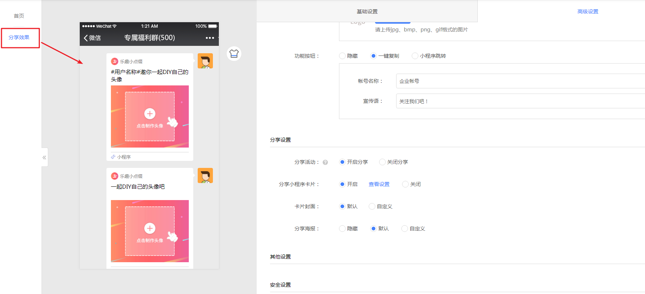Select 自定义 for 分享海报
Screen dimensions: 645x294
click(405, 229)
